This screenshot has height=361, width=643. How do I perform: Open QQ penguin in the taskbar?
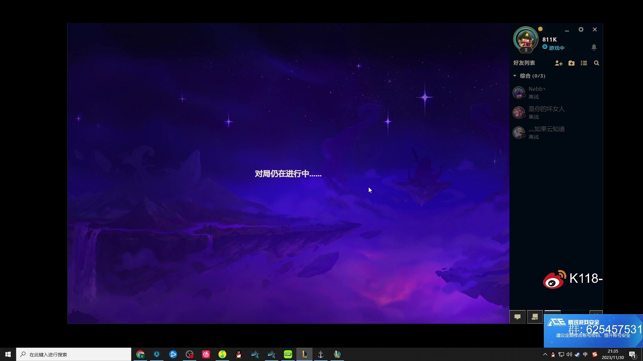click(x=239, y=354)
